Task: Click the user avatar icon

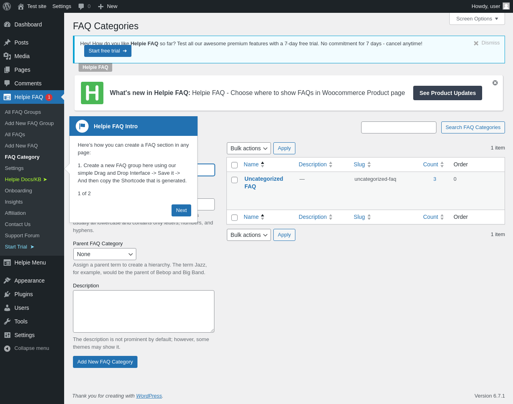Action: [x=506, y=6]
